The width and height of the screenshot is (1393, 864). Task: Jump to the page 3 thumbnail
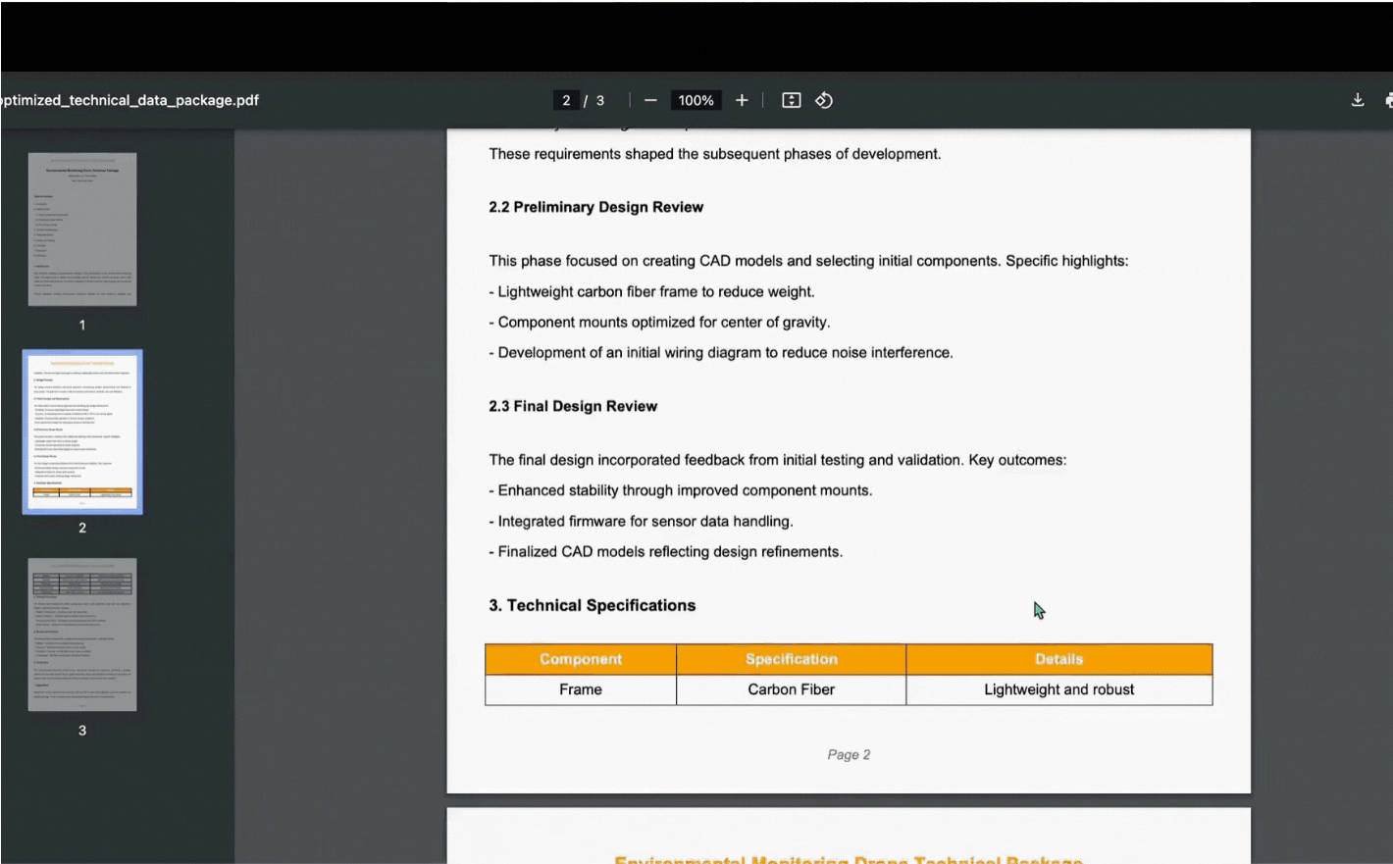point(82,635)
